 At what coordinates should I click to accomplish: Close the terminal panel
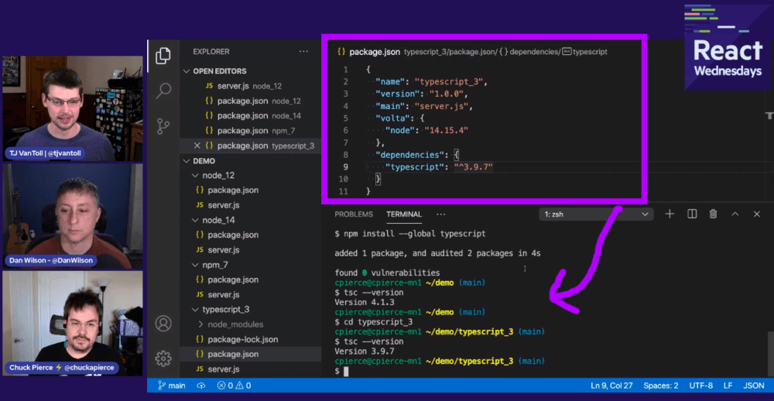pos(757,214)
